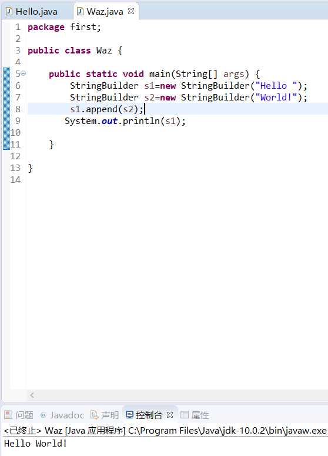Click the 'package first;' line
The image size is (328, 456).
pyautogui.click(x=64, y=27)
